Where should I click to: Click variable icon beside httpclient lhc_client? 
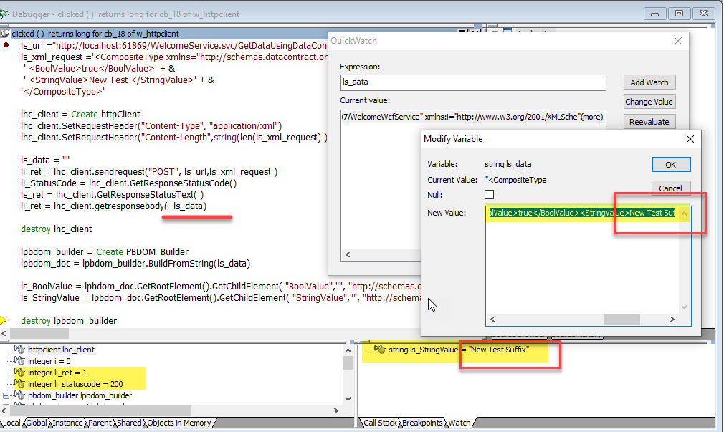pos(19,350)
